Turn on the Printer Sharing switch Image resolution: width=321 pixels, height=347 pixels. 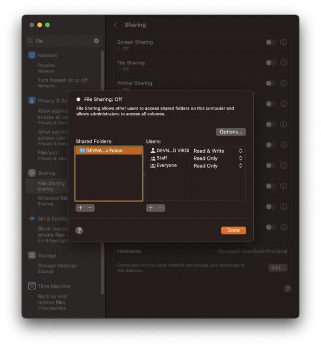(271, 83)
